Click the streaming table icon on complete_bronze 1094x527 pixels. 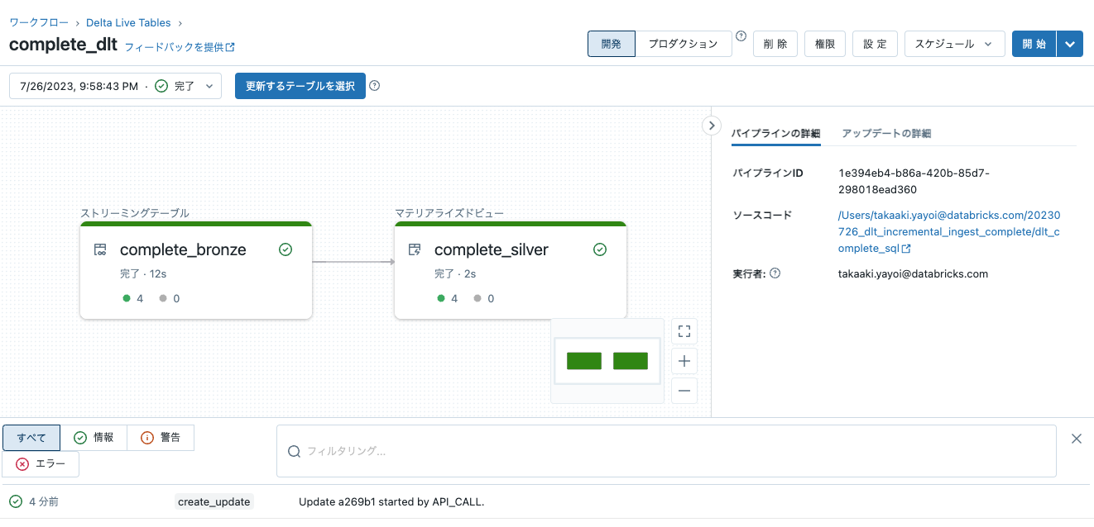coord(101,249)
